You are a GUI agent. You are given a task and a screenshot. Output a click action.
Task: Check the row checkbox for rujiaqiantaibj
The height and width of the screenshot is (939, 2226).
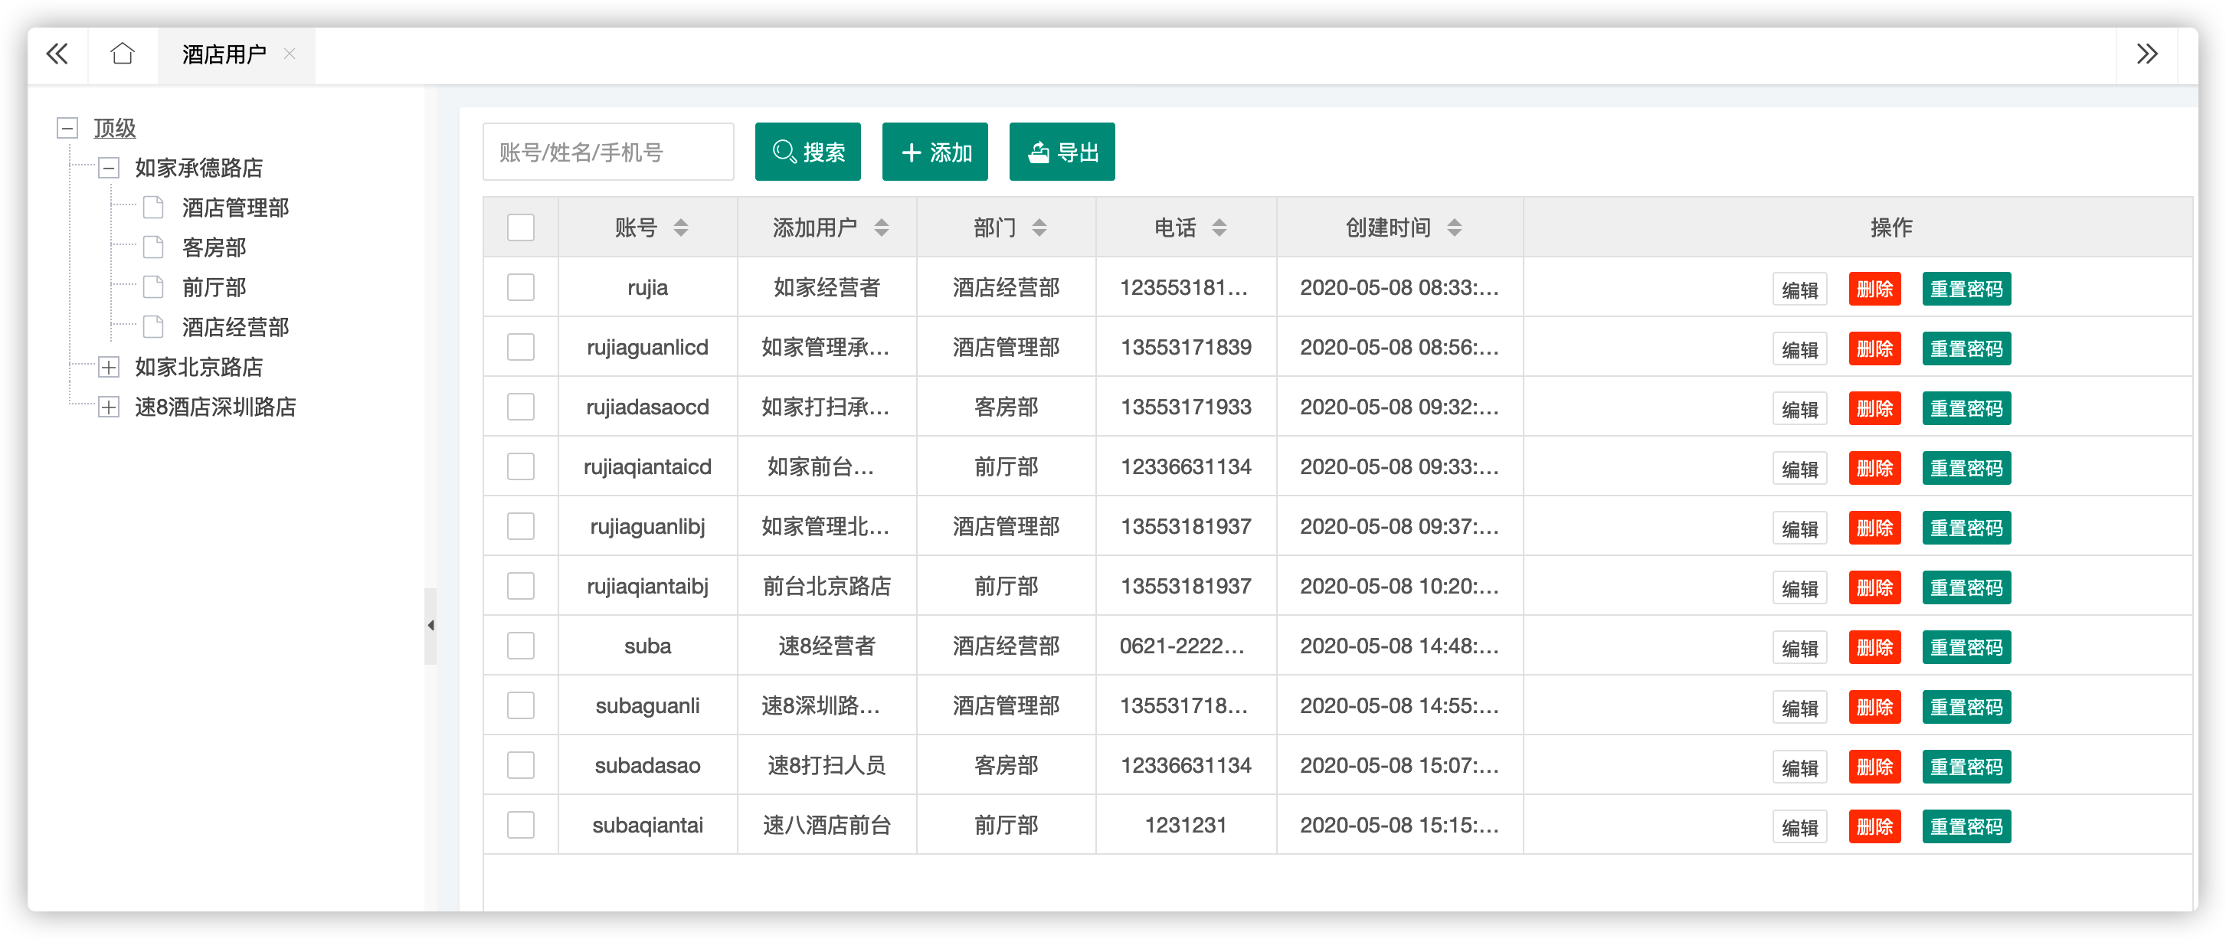coord(521,586)
